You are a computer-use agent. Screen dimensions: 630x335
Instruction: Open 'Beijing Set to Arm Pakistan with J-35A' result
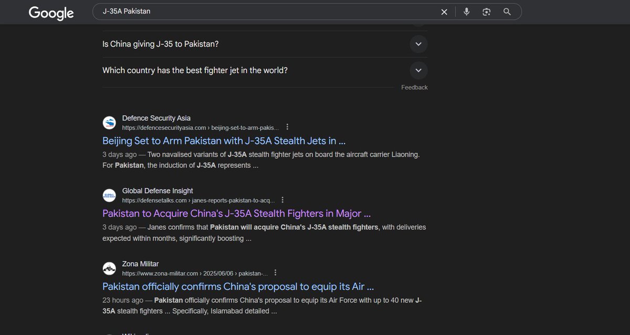tap(224, 141)
